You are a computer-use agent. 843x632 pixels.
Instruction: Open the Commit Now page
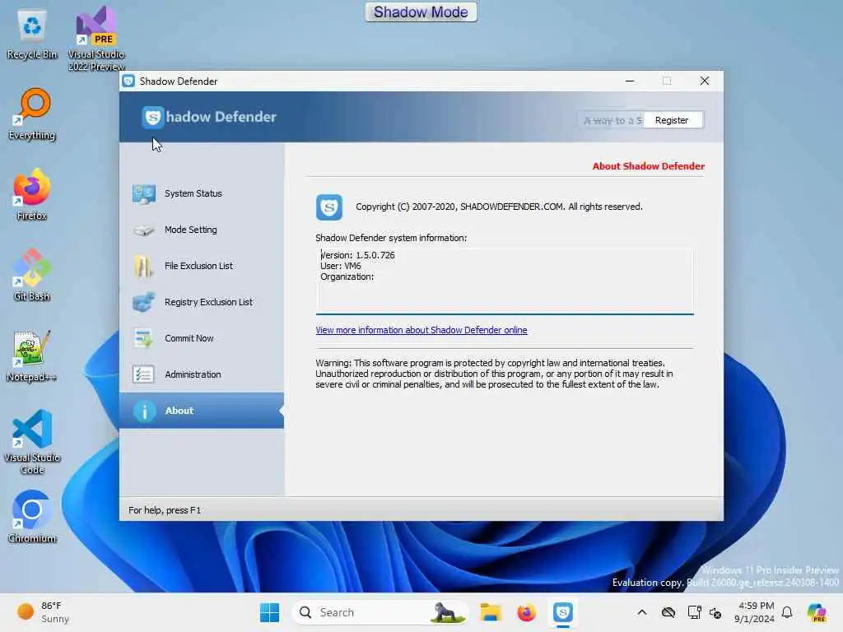(x=202, y=338)
